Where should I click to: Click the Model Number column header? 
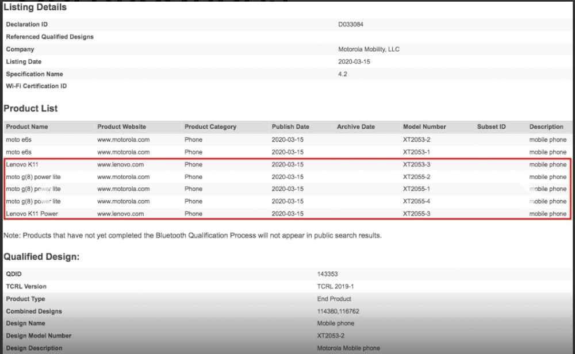[x=424, y=127]
